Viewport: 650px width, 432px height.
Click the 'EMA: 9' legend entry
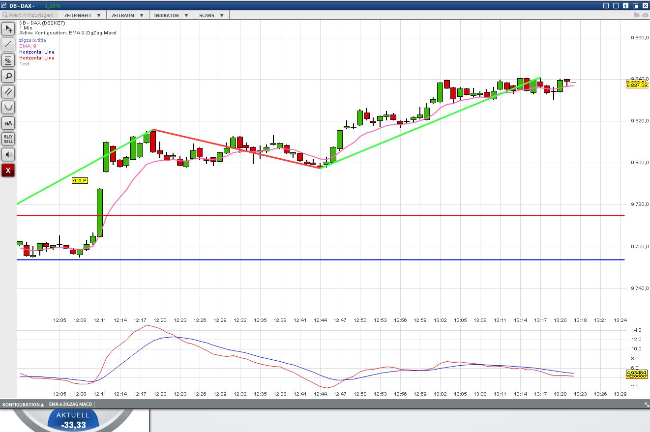click(28, 46)
